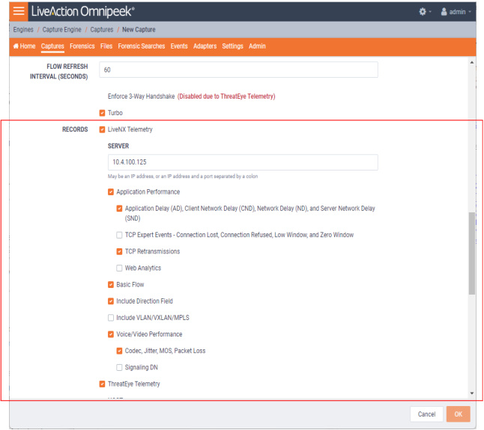The image size is (484, 430).
Task: Enable Web Analytics checkbox
Action: [x=119, y=268]
